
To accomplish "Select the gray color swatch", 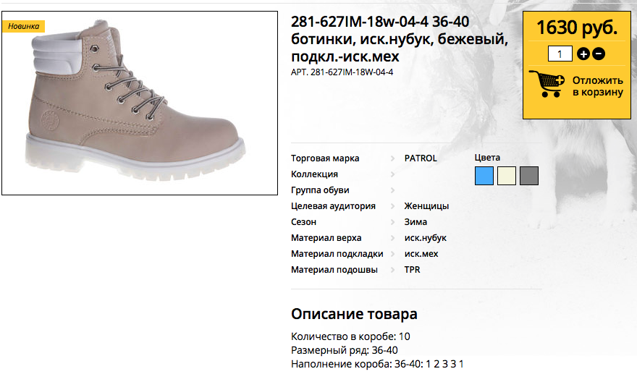I will click(529, 176).
